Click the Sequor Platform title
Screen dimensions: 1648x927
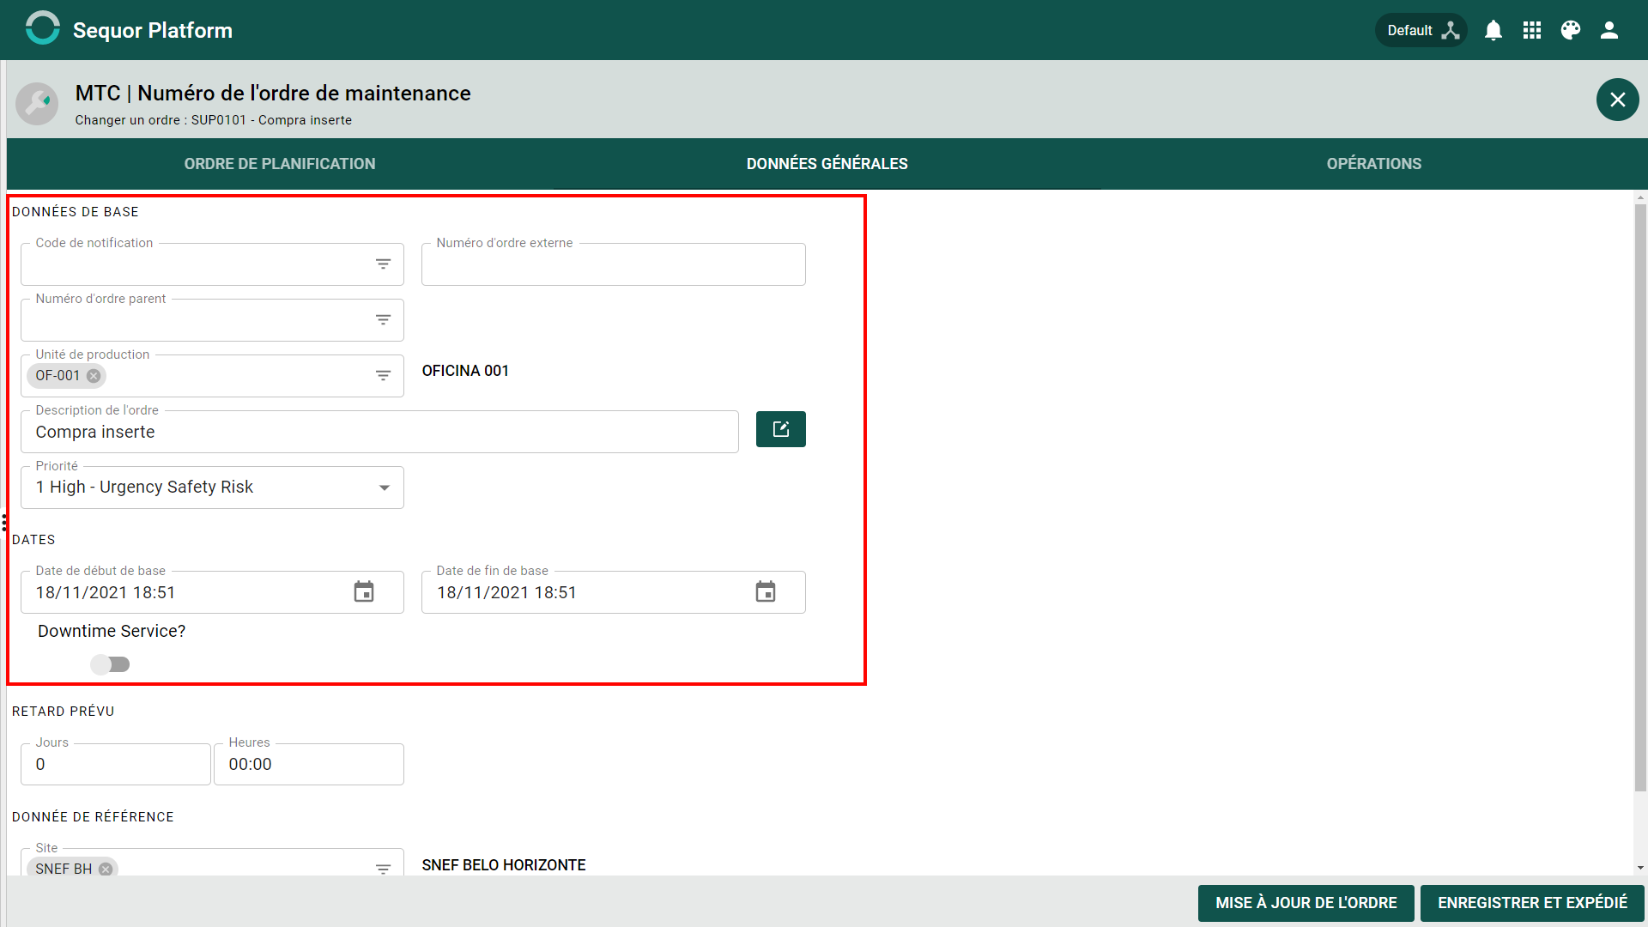coord(153,30)
